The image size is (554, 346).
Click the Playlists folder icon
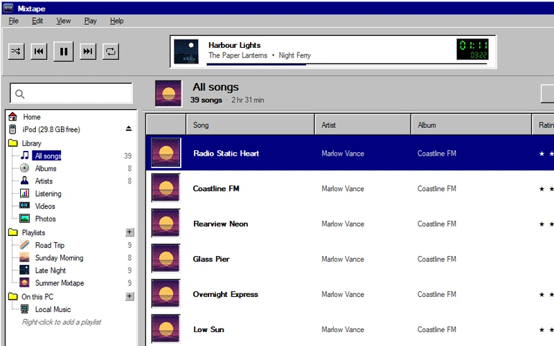[x=12, y=233]
